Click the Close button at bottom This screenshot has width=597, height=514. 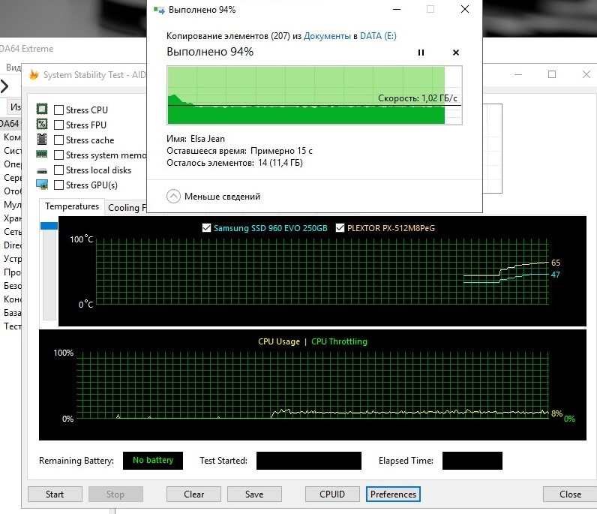[570, 494]
